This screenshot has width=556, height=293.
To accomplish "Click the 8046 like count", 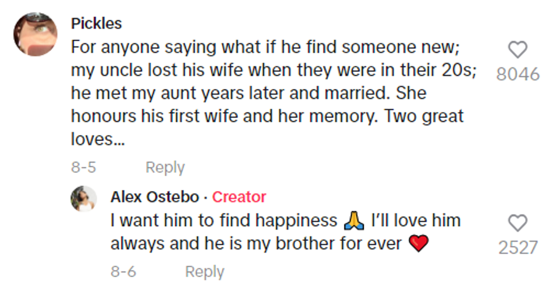I will (517, 74).
